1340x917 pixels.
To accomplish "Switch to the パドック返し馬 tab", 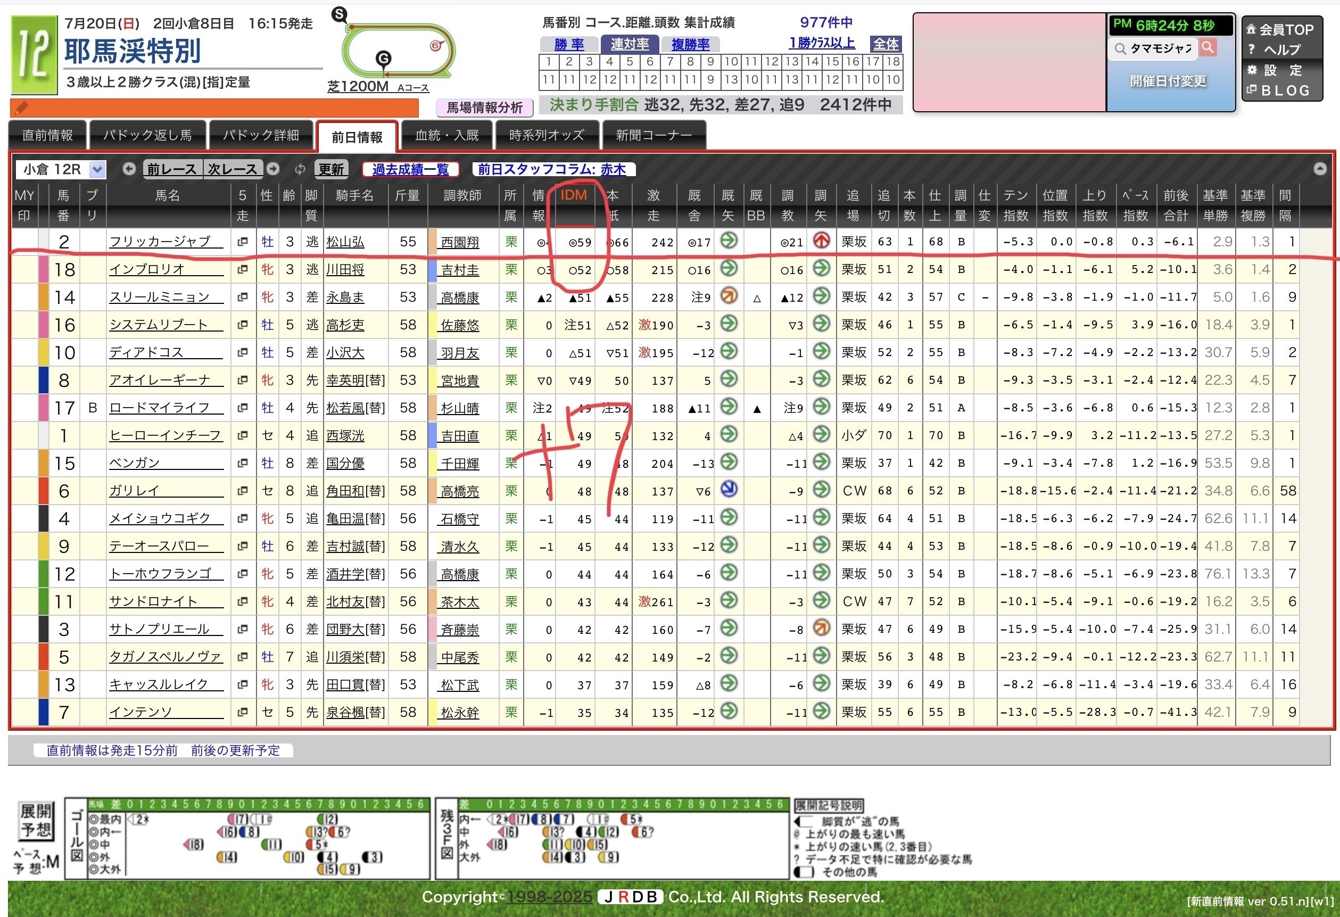I will [147, 136].
